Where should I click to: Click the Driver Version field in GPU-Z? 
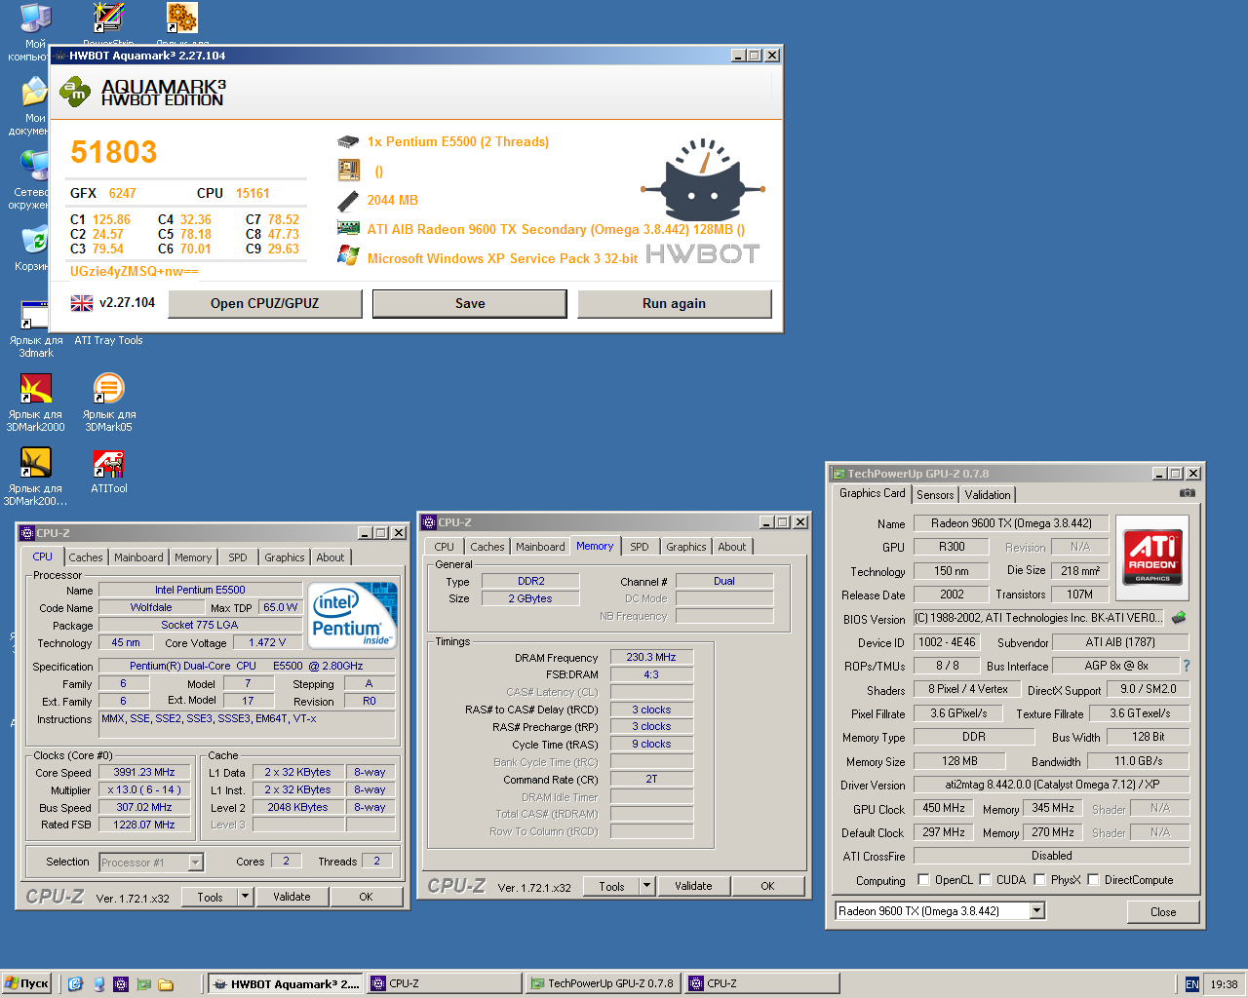tap(1052, 785)
